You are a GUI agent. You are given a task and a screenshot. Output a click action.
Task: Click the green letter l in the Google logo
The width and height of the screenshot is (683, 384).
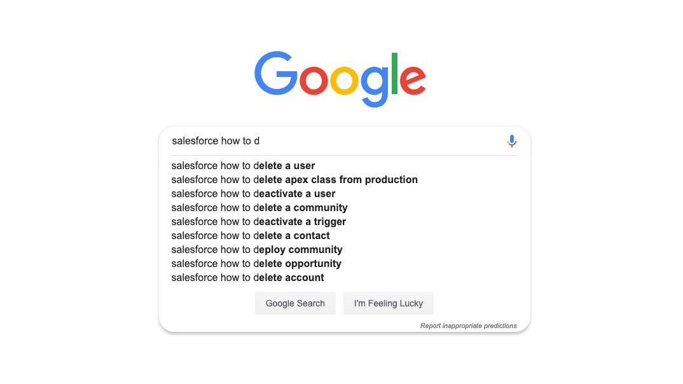(394, 74)
